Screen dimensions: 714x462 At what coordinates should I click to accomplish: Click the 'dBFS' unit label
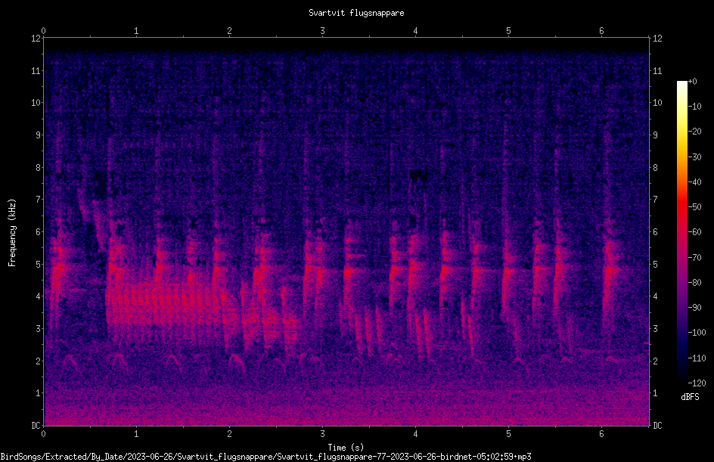690,397
